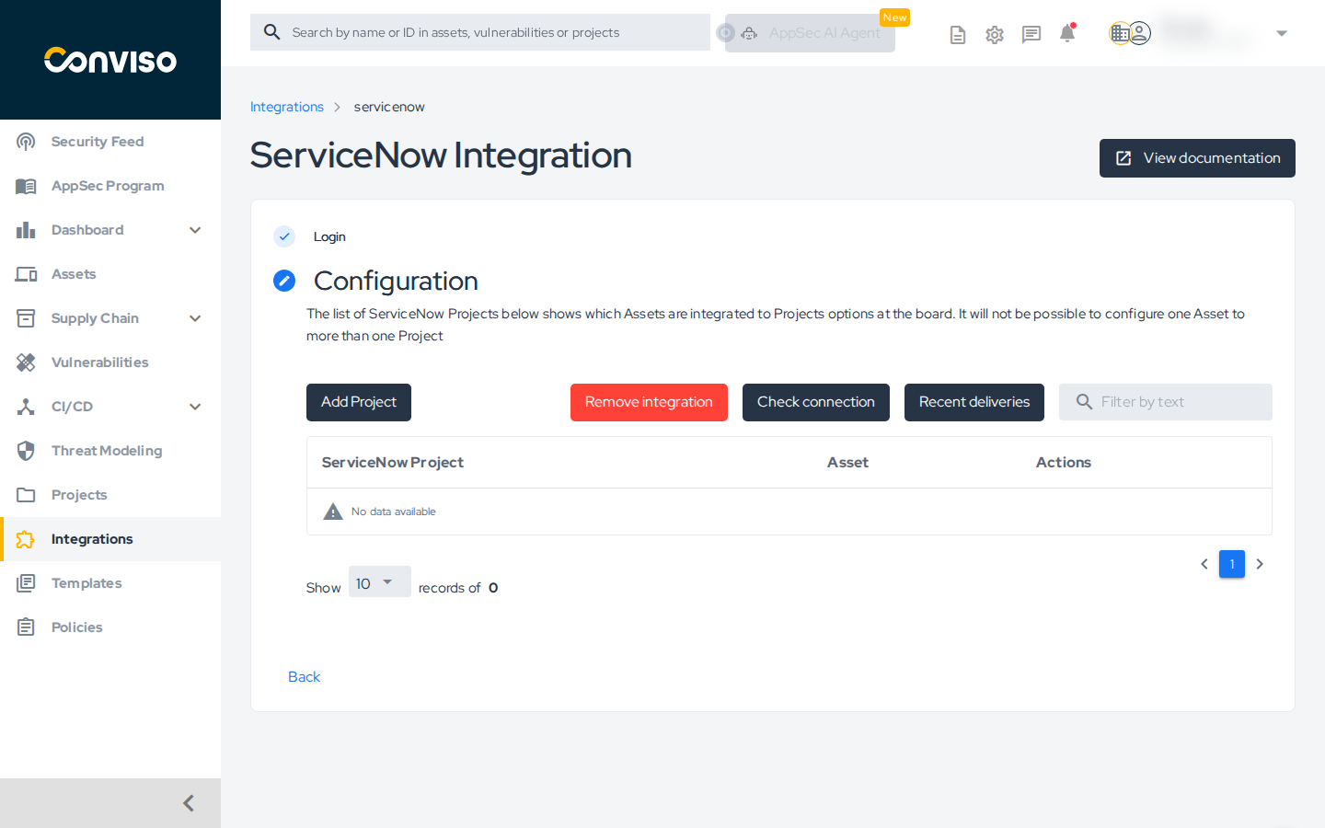Click the Filter by text field
Image resolution: width=1325 pixels, height=828 pixels.
pos(1178,402)
